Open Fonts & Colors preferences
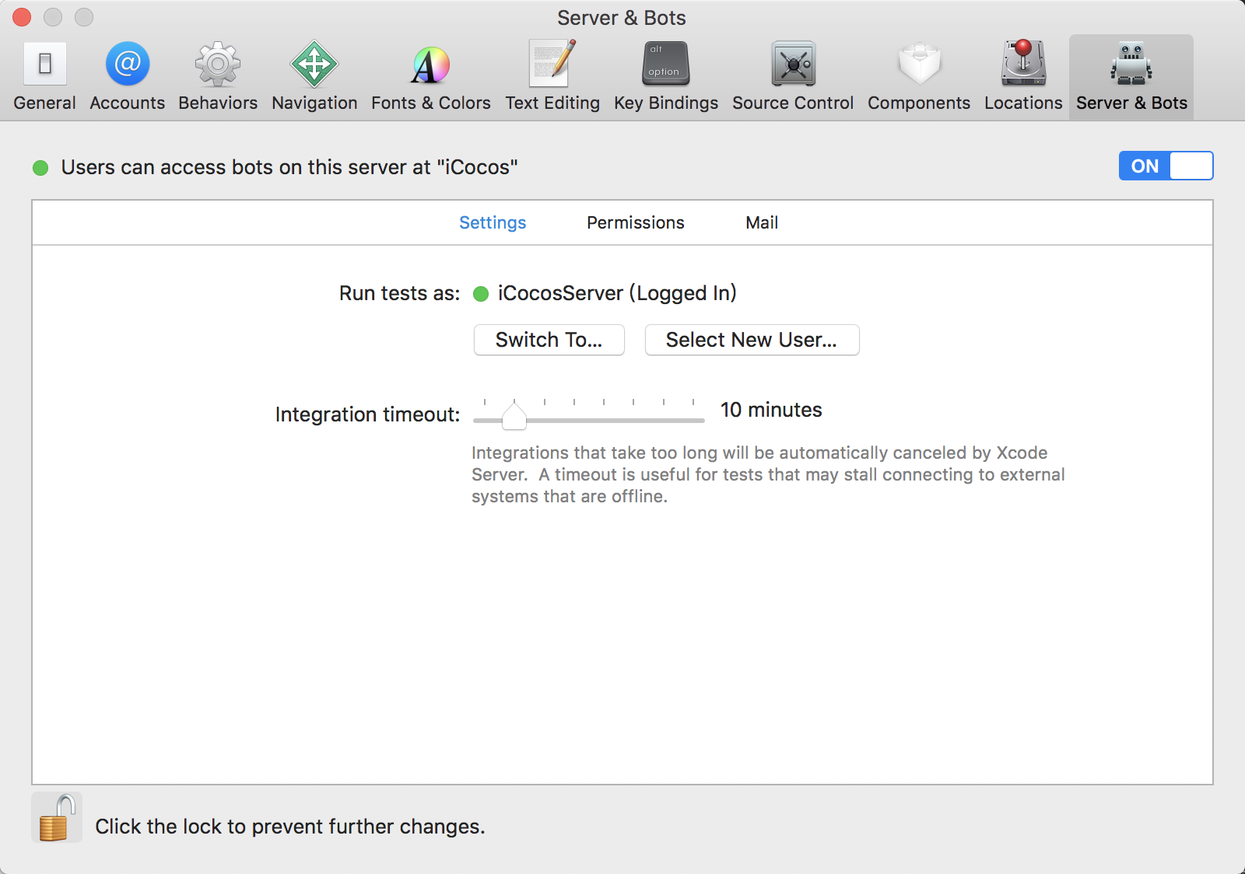 tap(430, 77)
